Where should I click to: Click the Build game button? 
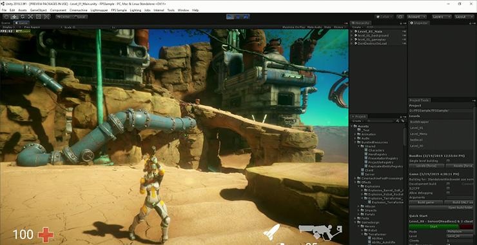point(426,202)
